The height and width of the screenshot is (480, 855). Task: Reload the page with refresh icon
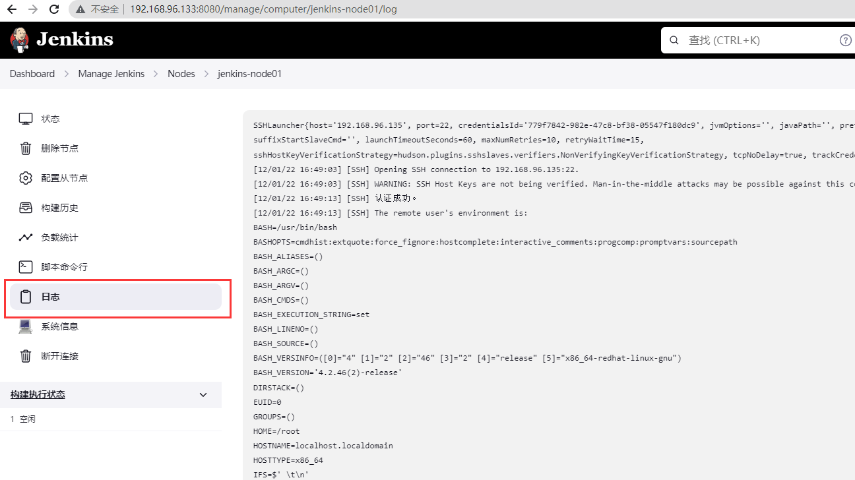tap(54, 9)
